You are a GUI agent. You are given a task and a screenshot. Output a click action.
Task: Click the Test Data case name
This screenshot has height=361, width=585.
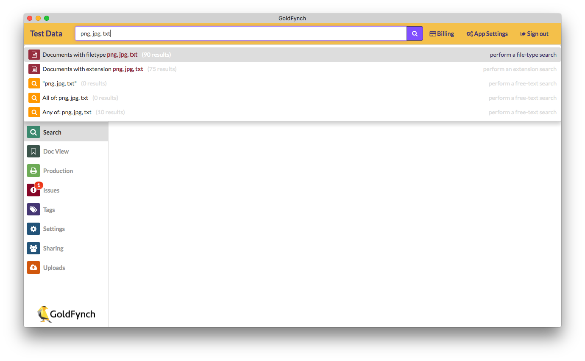pos(46,33)
